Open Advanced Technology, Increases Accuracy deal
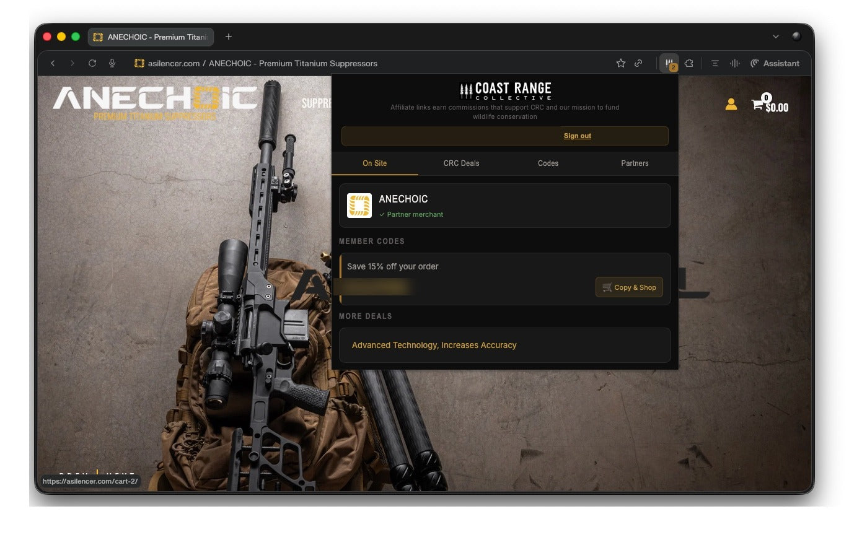Viewport: 849px width, 540px height. (434, 345)
